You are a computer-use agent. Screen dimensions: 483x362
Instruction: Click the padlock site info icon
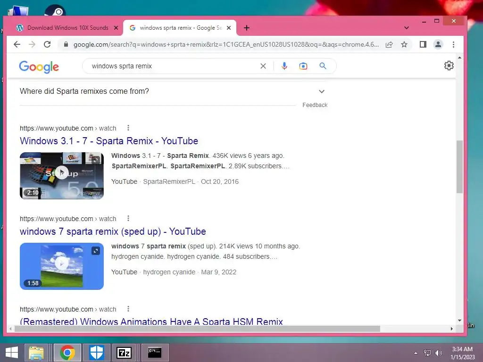point(66,44)
